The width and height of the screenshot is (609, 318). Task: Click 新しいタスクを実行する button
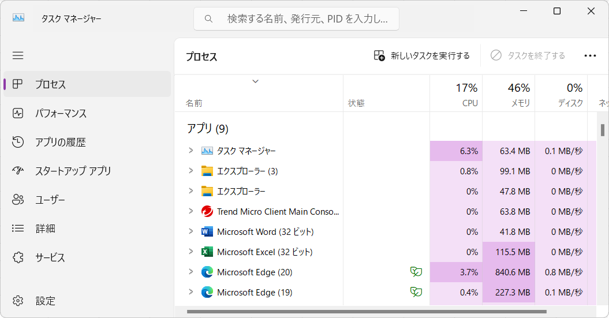(422, 56)
